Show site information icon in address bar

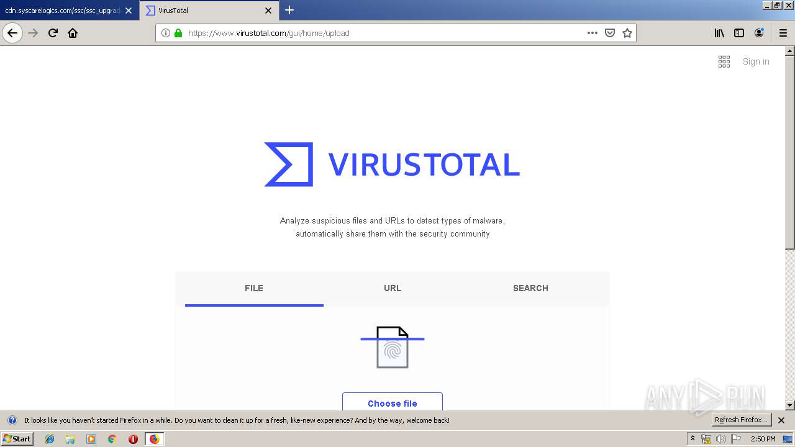click(x=166, y=33)
